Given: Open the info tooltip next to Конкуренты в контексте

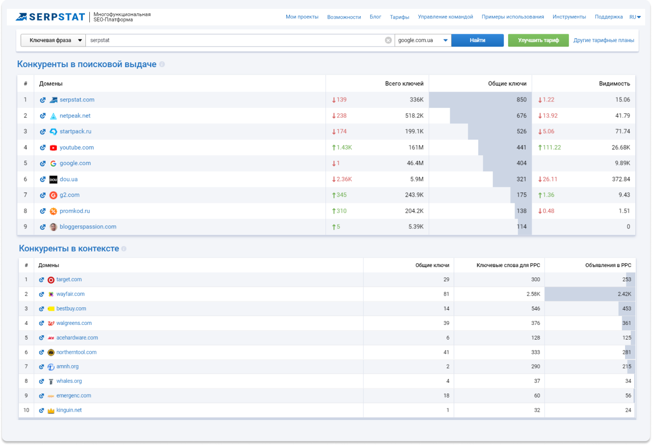Looking at the screenshot, I should click(x=124, y=248).
